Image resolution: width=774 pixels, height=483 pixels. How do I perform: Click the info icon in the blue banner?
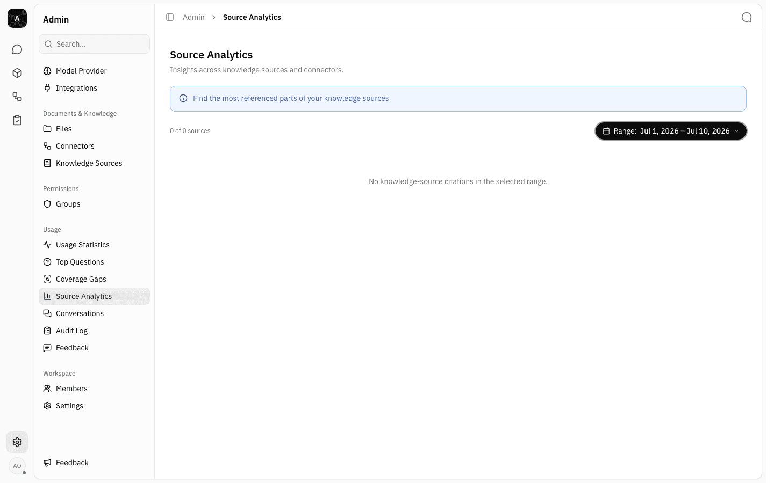point(183,98)
